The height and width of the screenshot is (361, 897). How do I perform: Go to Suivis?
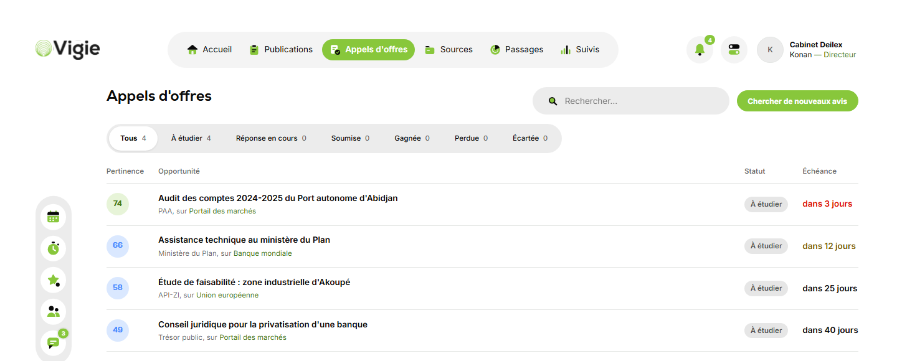tap(580, 50)
